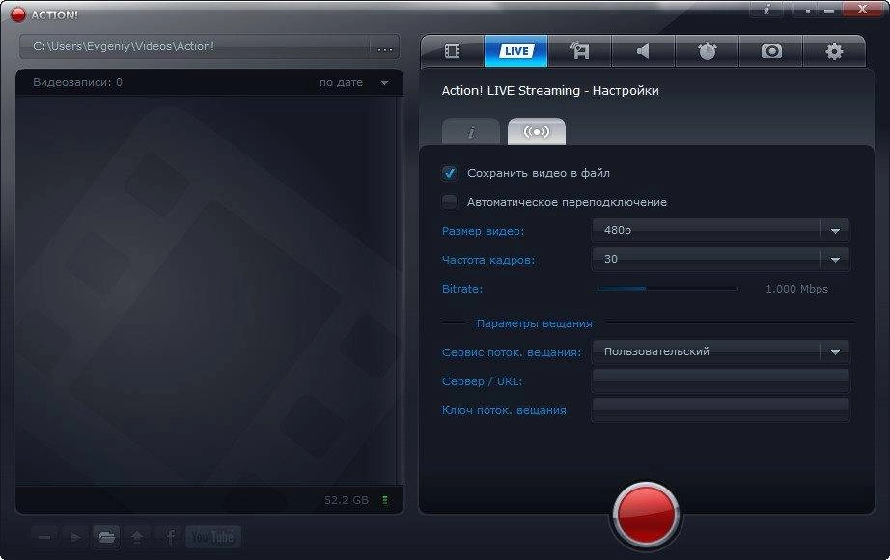
Task: Select the info sub-tab under LIVE Streaming
Action: click(x=471, y=131)
